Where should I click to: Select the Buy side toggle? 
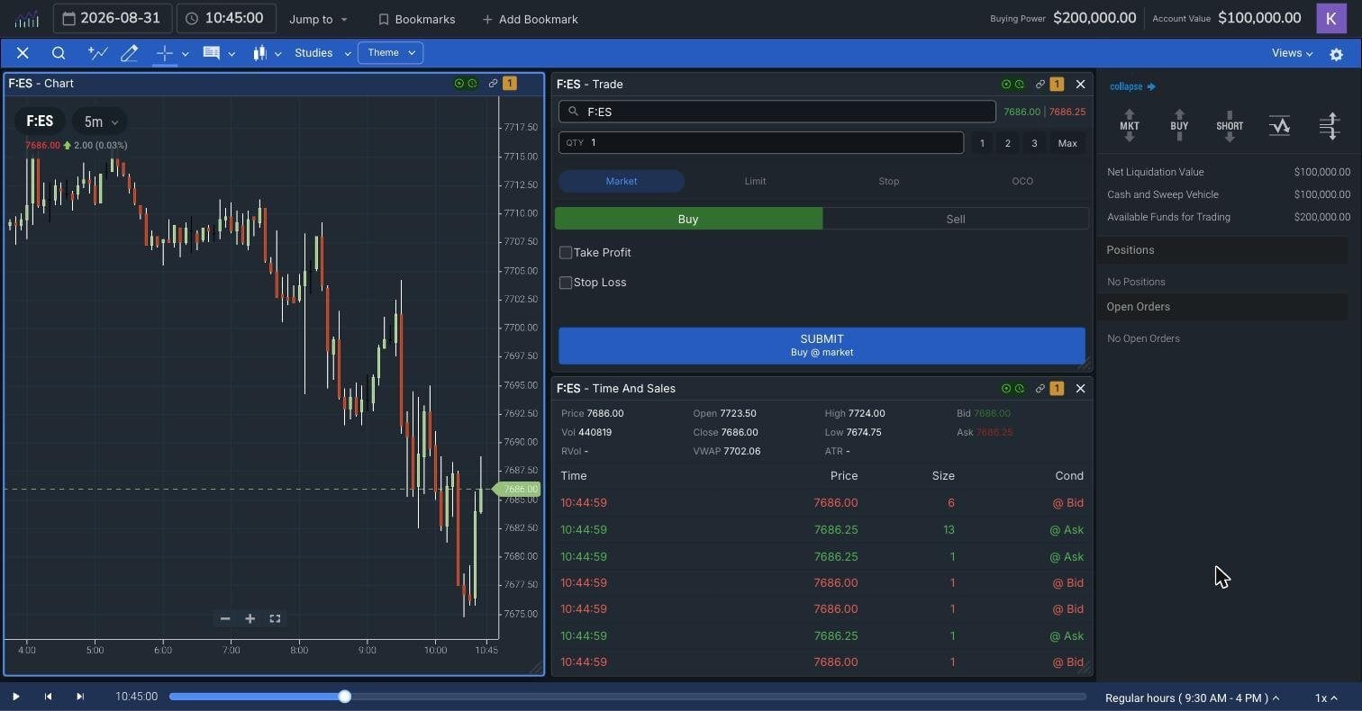point(688,219)
